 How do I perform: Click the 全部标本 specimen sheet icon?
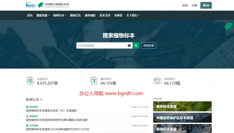click(x=30, y=81)
